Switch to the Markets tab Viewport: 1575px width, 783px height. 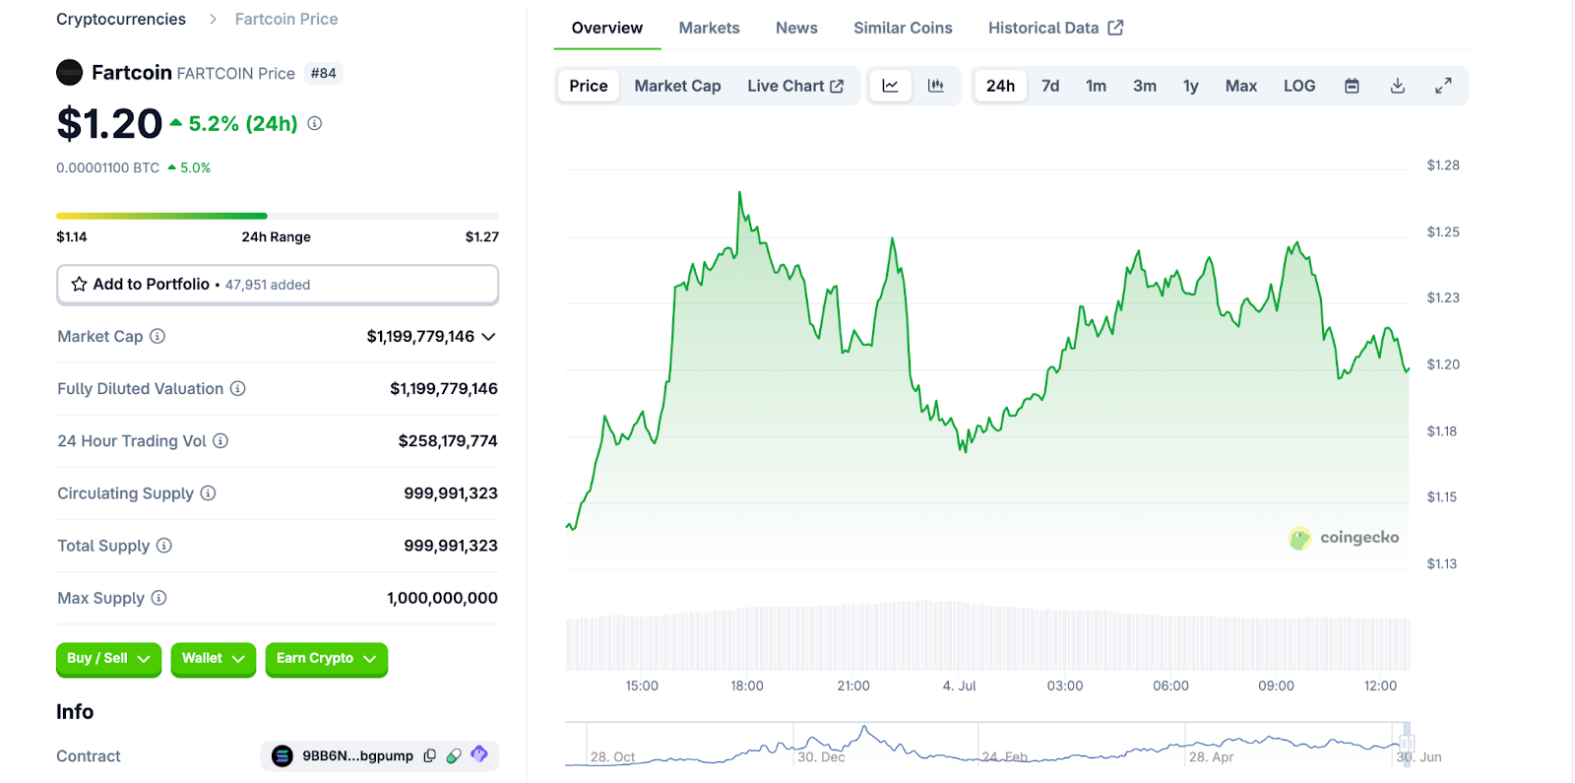709,28
